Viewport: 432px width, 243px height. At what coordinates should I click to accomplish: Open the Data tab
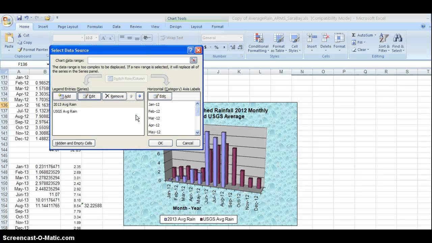(x=116, y=27)
